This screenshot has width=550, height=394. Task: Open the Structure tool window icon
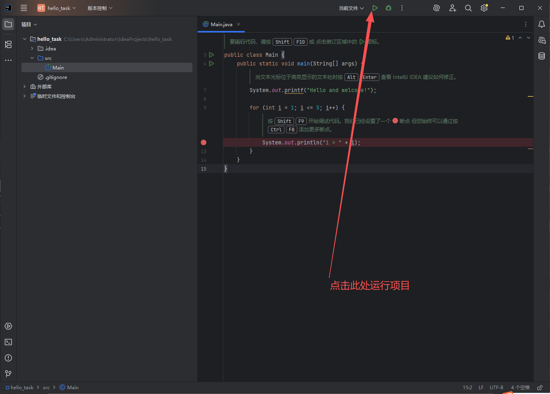8,44
